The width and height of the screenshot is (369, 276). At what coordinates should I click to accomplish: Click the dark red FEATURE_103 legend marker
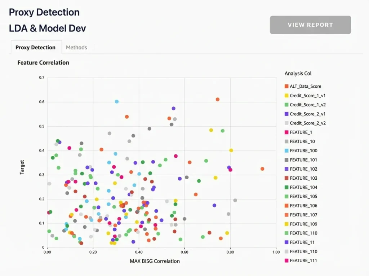pyautogui.click(x=286, y=178)
